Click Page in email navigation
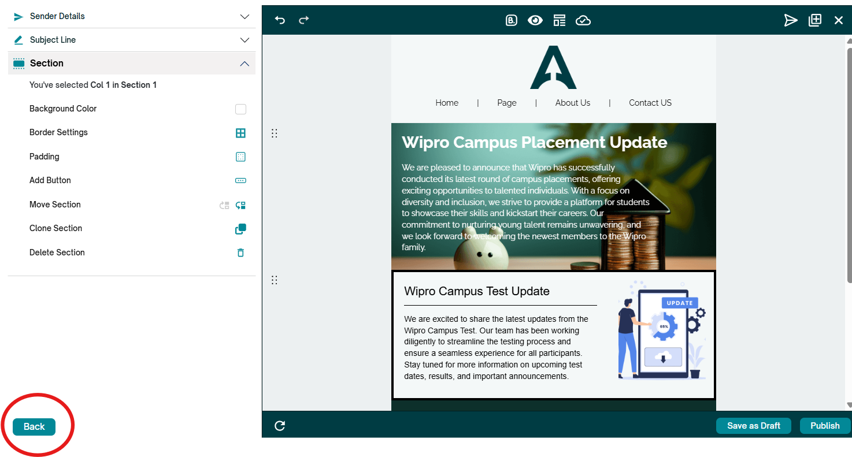852x457 pixels. point(507,103)
